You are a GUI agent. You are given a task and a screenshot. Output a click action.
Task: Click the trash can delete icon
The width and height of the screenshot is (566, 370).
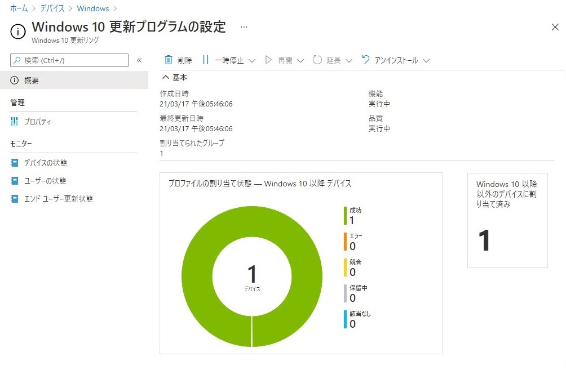[168, 60]
